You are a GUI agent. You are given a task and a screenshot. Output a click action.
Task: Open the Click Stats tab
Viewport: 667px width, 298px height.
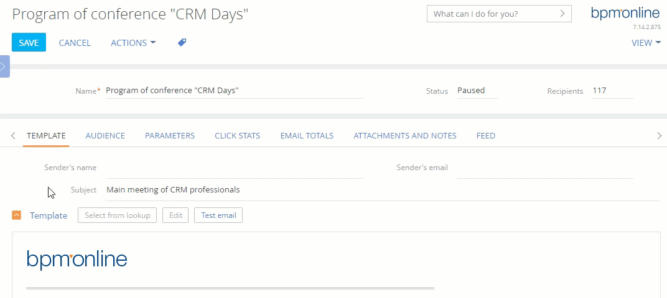tap(237, 136)
